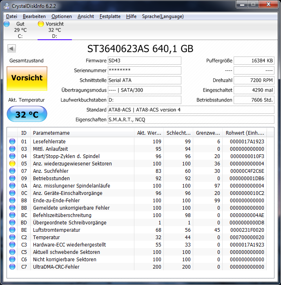Click status icon of Anz. Suchfehler row
Screen dimensions: 281x285
click(x=12, y=171)
